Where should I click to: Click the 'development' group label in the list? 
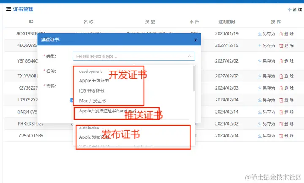click(90, 71)
